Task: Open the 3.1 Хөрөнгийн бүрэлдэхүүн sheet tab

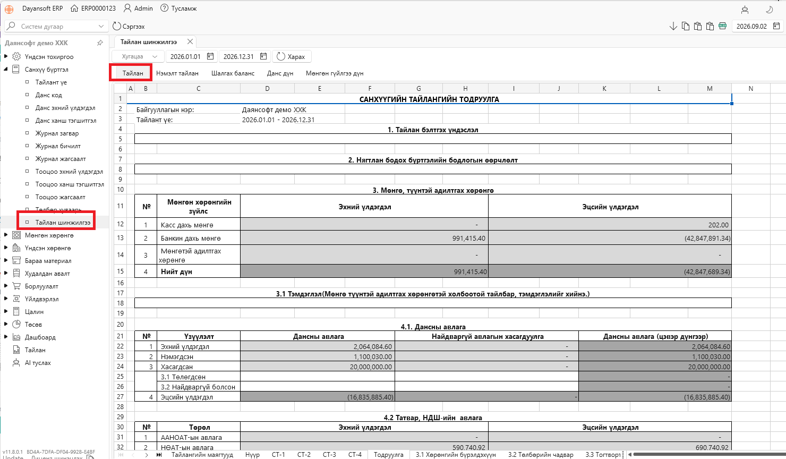Action: coord(456,455)
